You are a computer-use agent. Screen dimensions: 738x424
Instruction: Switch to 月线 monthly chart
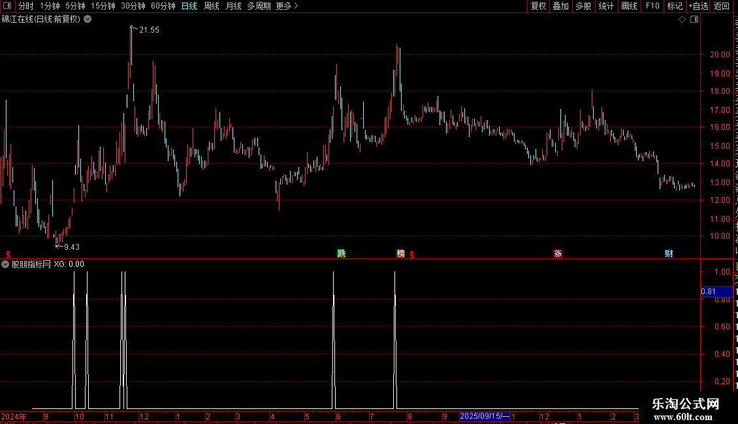[x=233, y=6]
